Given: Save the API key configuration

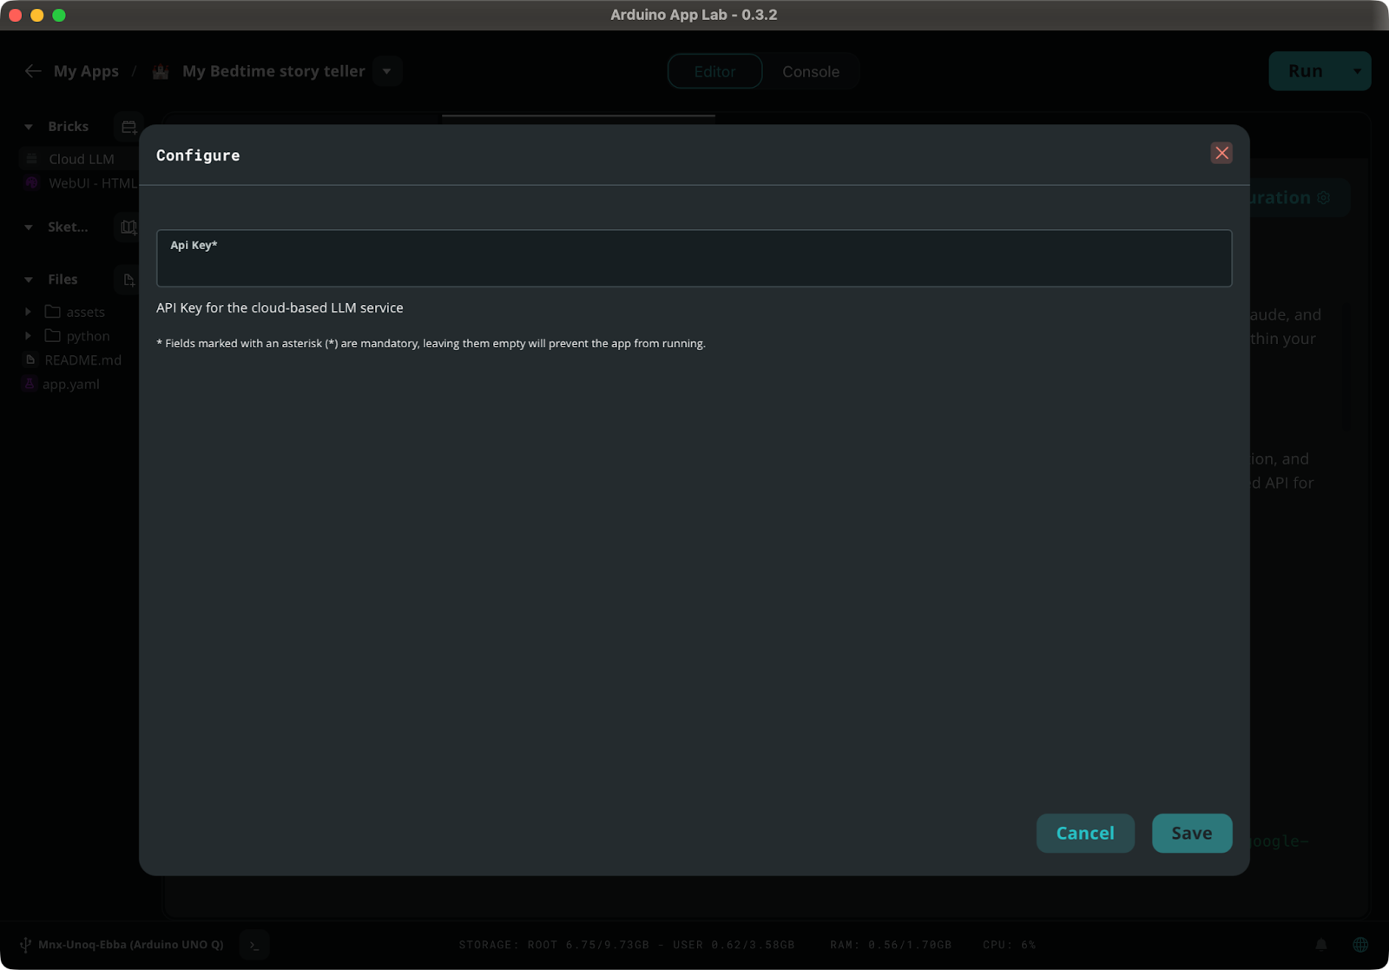Looking at the screenshot, I should point(1191,833).
